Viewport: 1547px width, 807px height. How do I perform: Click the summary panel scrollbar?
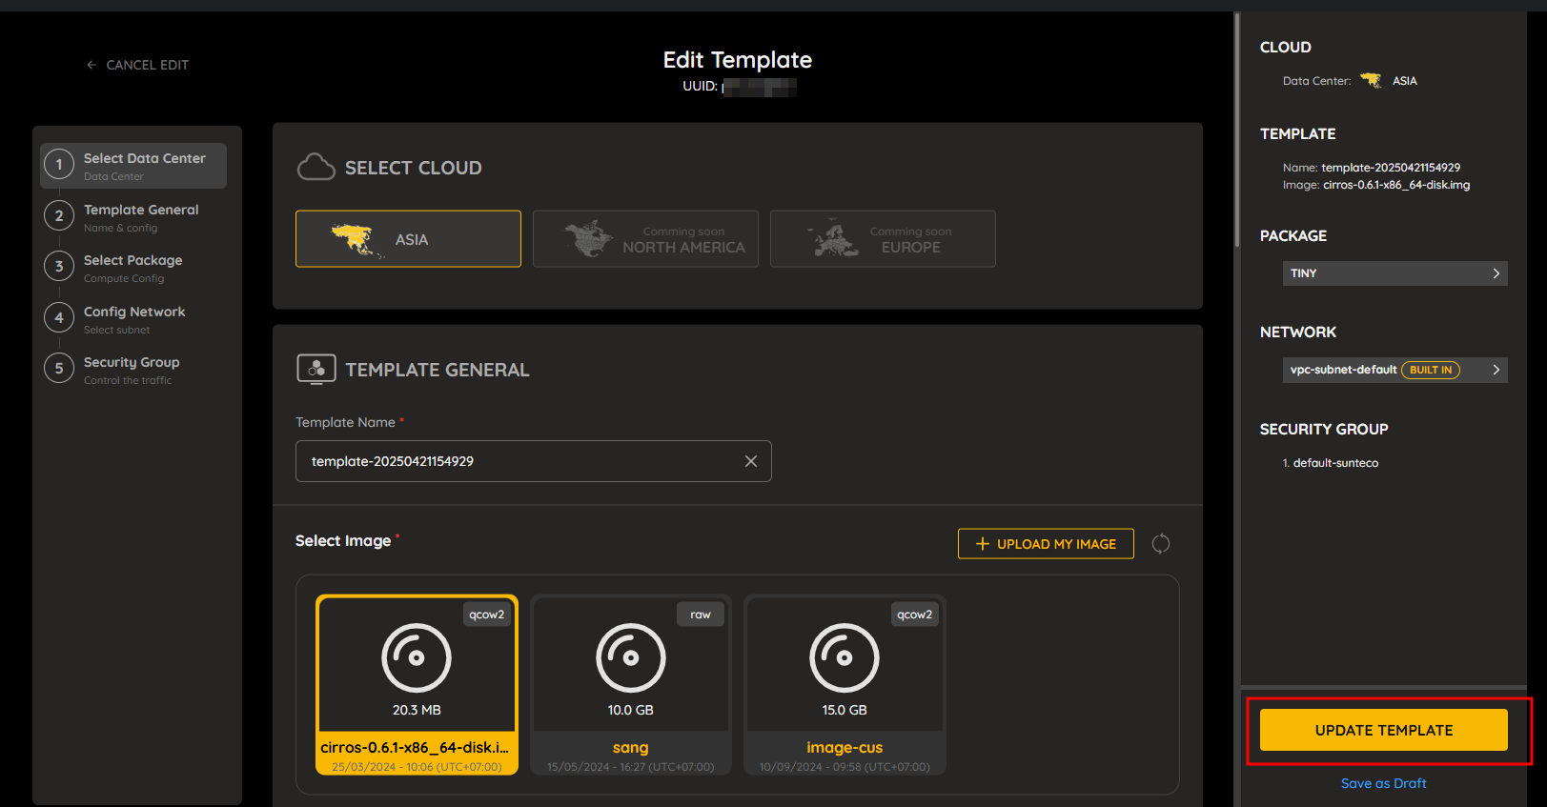1237,130
